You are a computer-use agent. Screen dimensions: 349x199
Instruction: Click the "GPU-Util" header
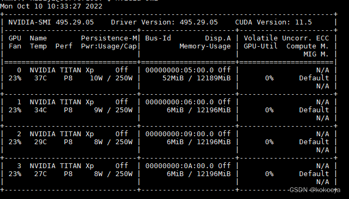tap(261, 46)
